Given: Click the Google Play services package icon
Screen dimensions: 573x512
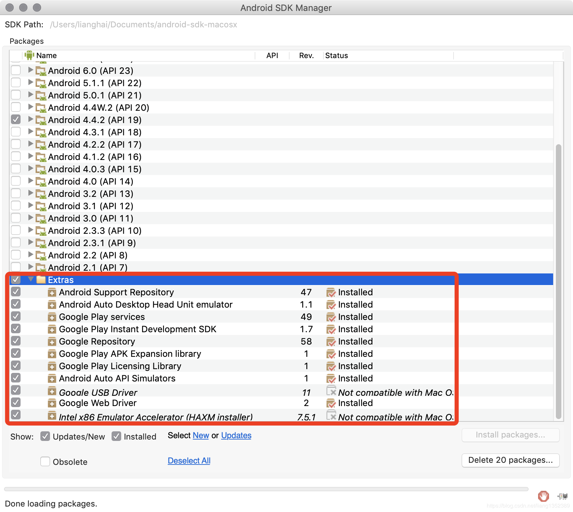Looking at the screenshot, I should point(52,317).
